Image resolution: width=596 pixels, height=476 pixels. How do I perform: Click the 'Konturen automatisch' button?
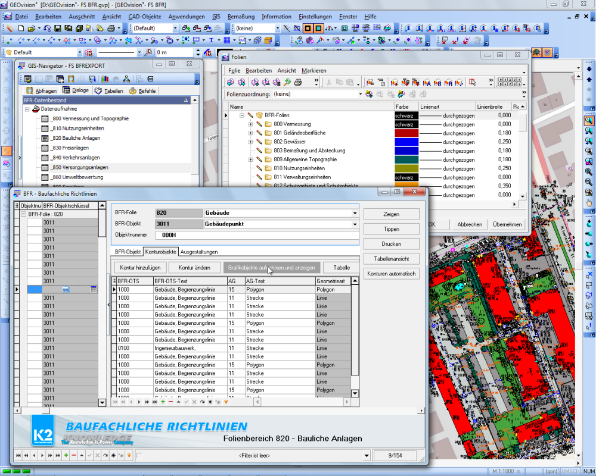pyautogui.click(x=391, y=273)
